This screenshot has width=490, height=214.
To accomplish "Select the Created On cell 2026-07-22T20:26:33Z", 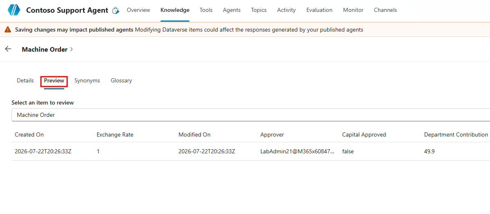I will click(43, 151).
